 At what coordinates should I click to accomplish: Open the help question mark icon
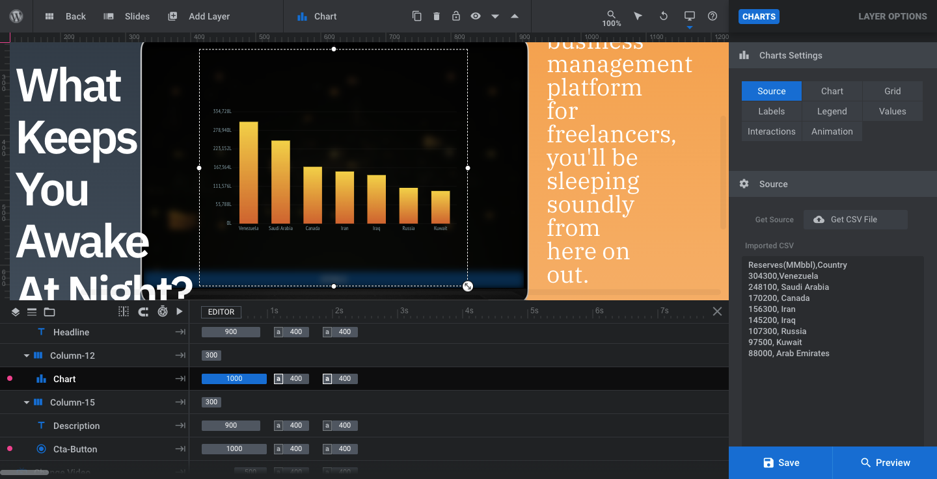713,16
